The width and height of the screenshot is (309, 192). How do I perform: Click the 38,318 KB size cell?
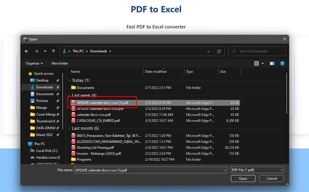coord(232,148)
